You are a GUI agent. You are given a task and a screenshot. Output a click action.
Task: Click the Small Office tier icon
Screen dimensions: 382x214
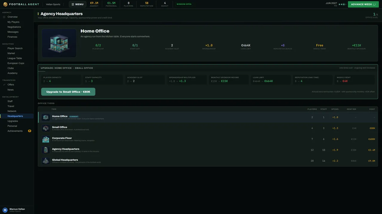(x=46, y=128)
